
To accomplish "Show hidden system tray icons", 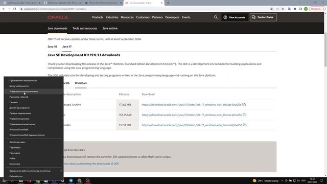I will click(282, 180).
